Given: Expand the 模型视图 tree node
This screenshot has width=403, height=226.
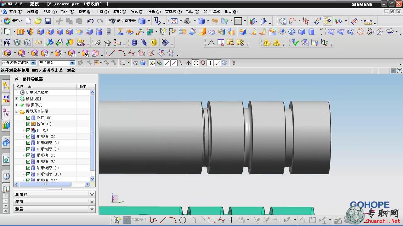Looking at the screenshot, I should 17,99.
